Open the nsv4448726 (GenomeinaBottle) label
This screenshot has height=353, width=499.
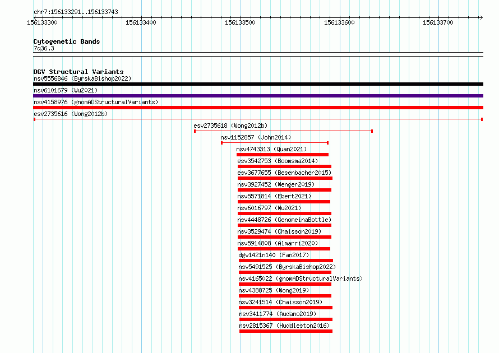(x=284, y=220)
